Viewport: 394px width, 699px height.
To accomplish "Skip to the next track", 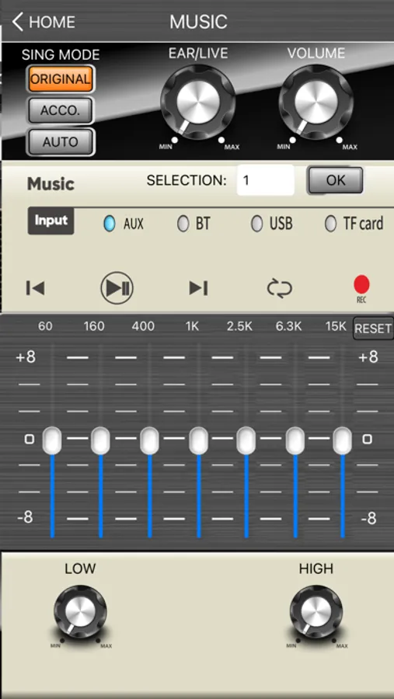I will [x=199, y=288].
